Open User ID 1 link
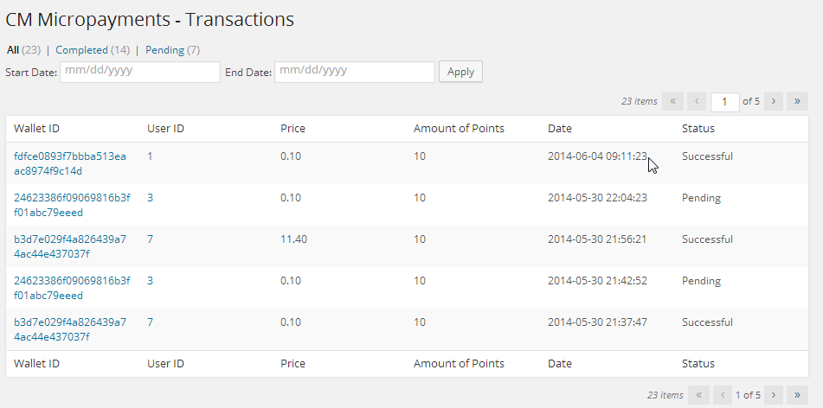Image resolution: width=823 pixels, height=408 pixels. [x=151, y=156]
